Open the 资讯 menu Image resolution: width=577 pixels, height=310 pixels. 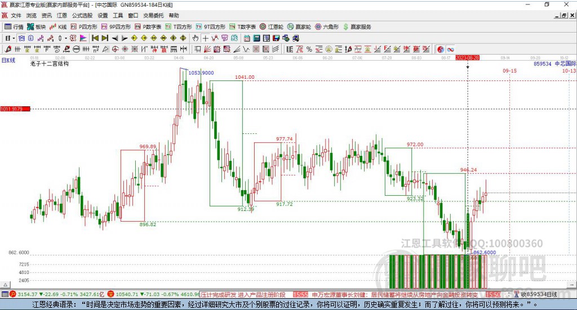[46, 15]
